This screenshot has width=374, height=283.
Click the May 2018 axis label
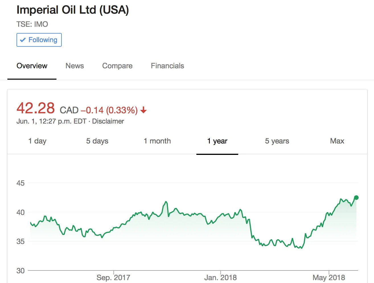(329, 277)
